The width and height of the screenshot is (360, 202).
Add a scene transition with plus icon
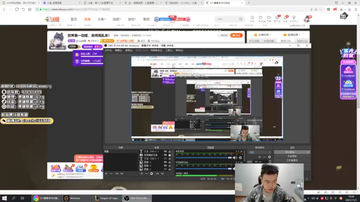pyautogui.click(x=260, y=157)
